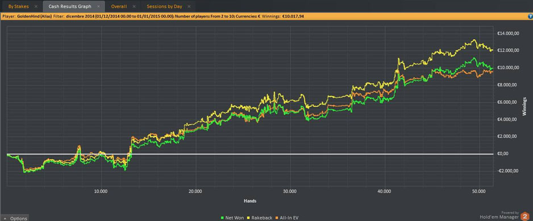Click the €14.000,00 axis value
This screenshot has height=221, width=533.
coord(507,34)
